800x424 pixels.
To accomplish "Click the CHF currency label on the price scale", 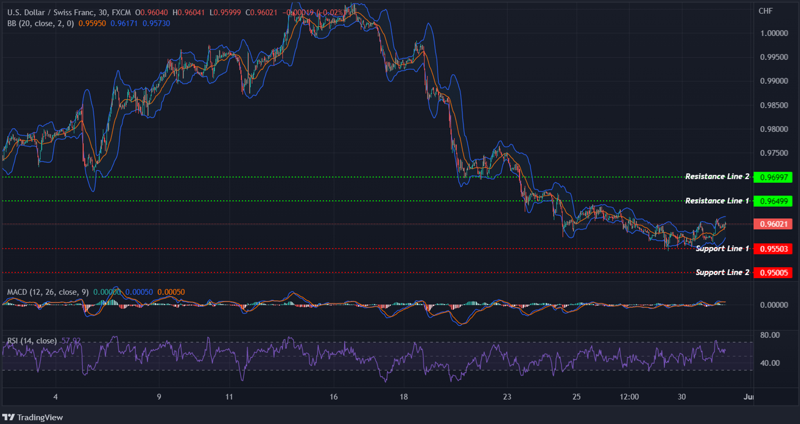I will point(766,11).
